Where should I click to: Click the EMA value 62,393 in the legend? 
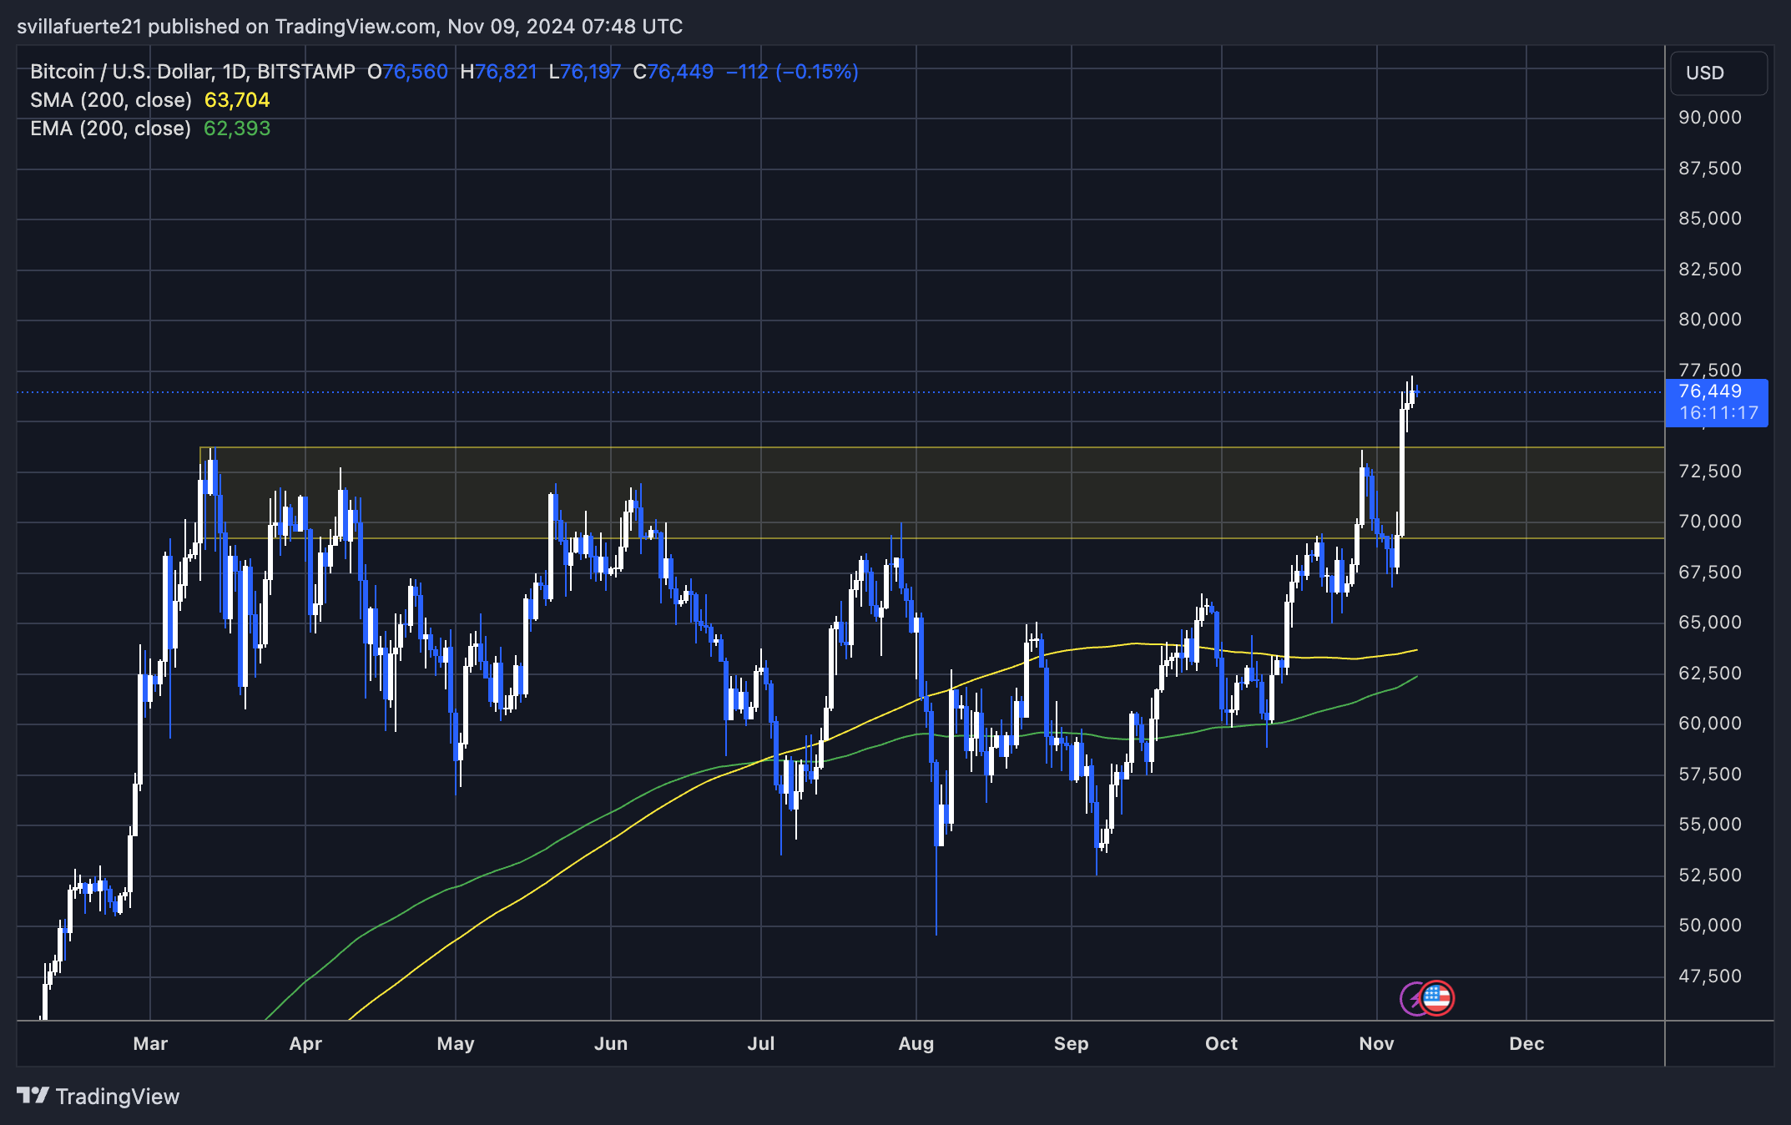pyautogui.click(x=237, y=128)
